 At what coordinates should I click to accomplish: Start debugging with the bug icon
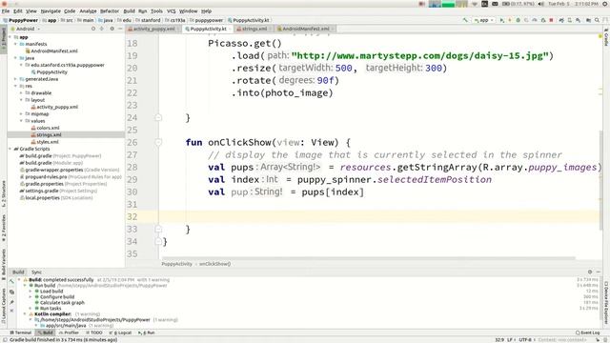518,20
